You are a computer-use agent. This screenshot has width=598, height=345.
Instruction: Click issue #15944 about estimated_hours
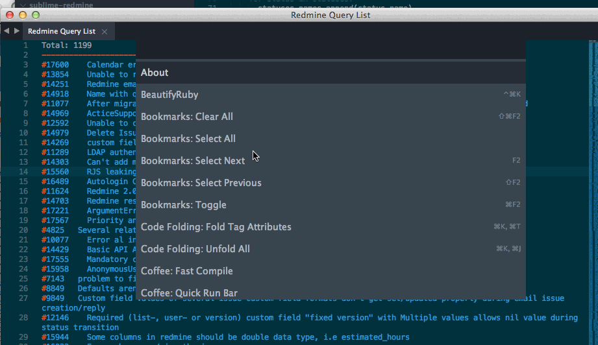coord(225,337)
